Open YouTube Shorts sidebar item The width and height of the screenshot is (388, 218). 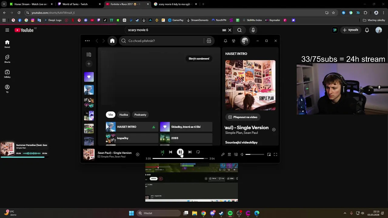coord(7,59)
